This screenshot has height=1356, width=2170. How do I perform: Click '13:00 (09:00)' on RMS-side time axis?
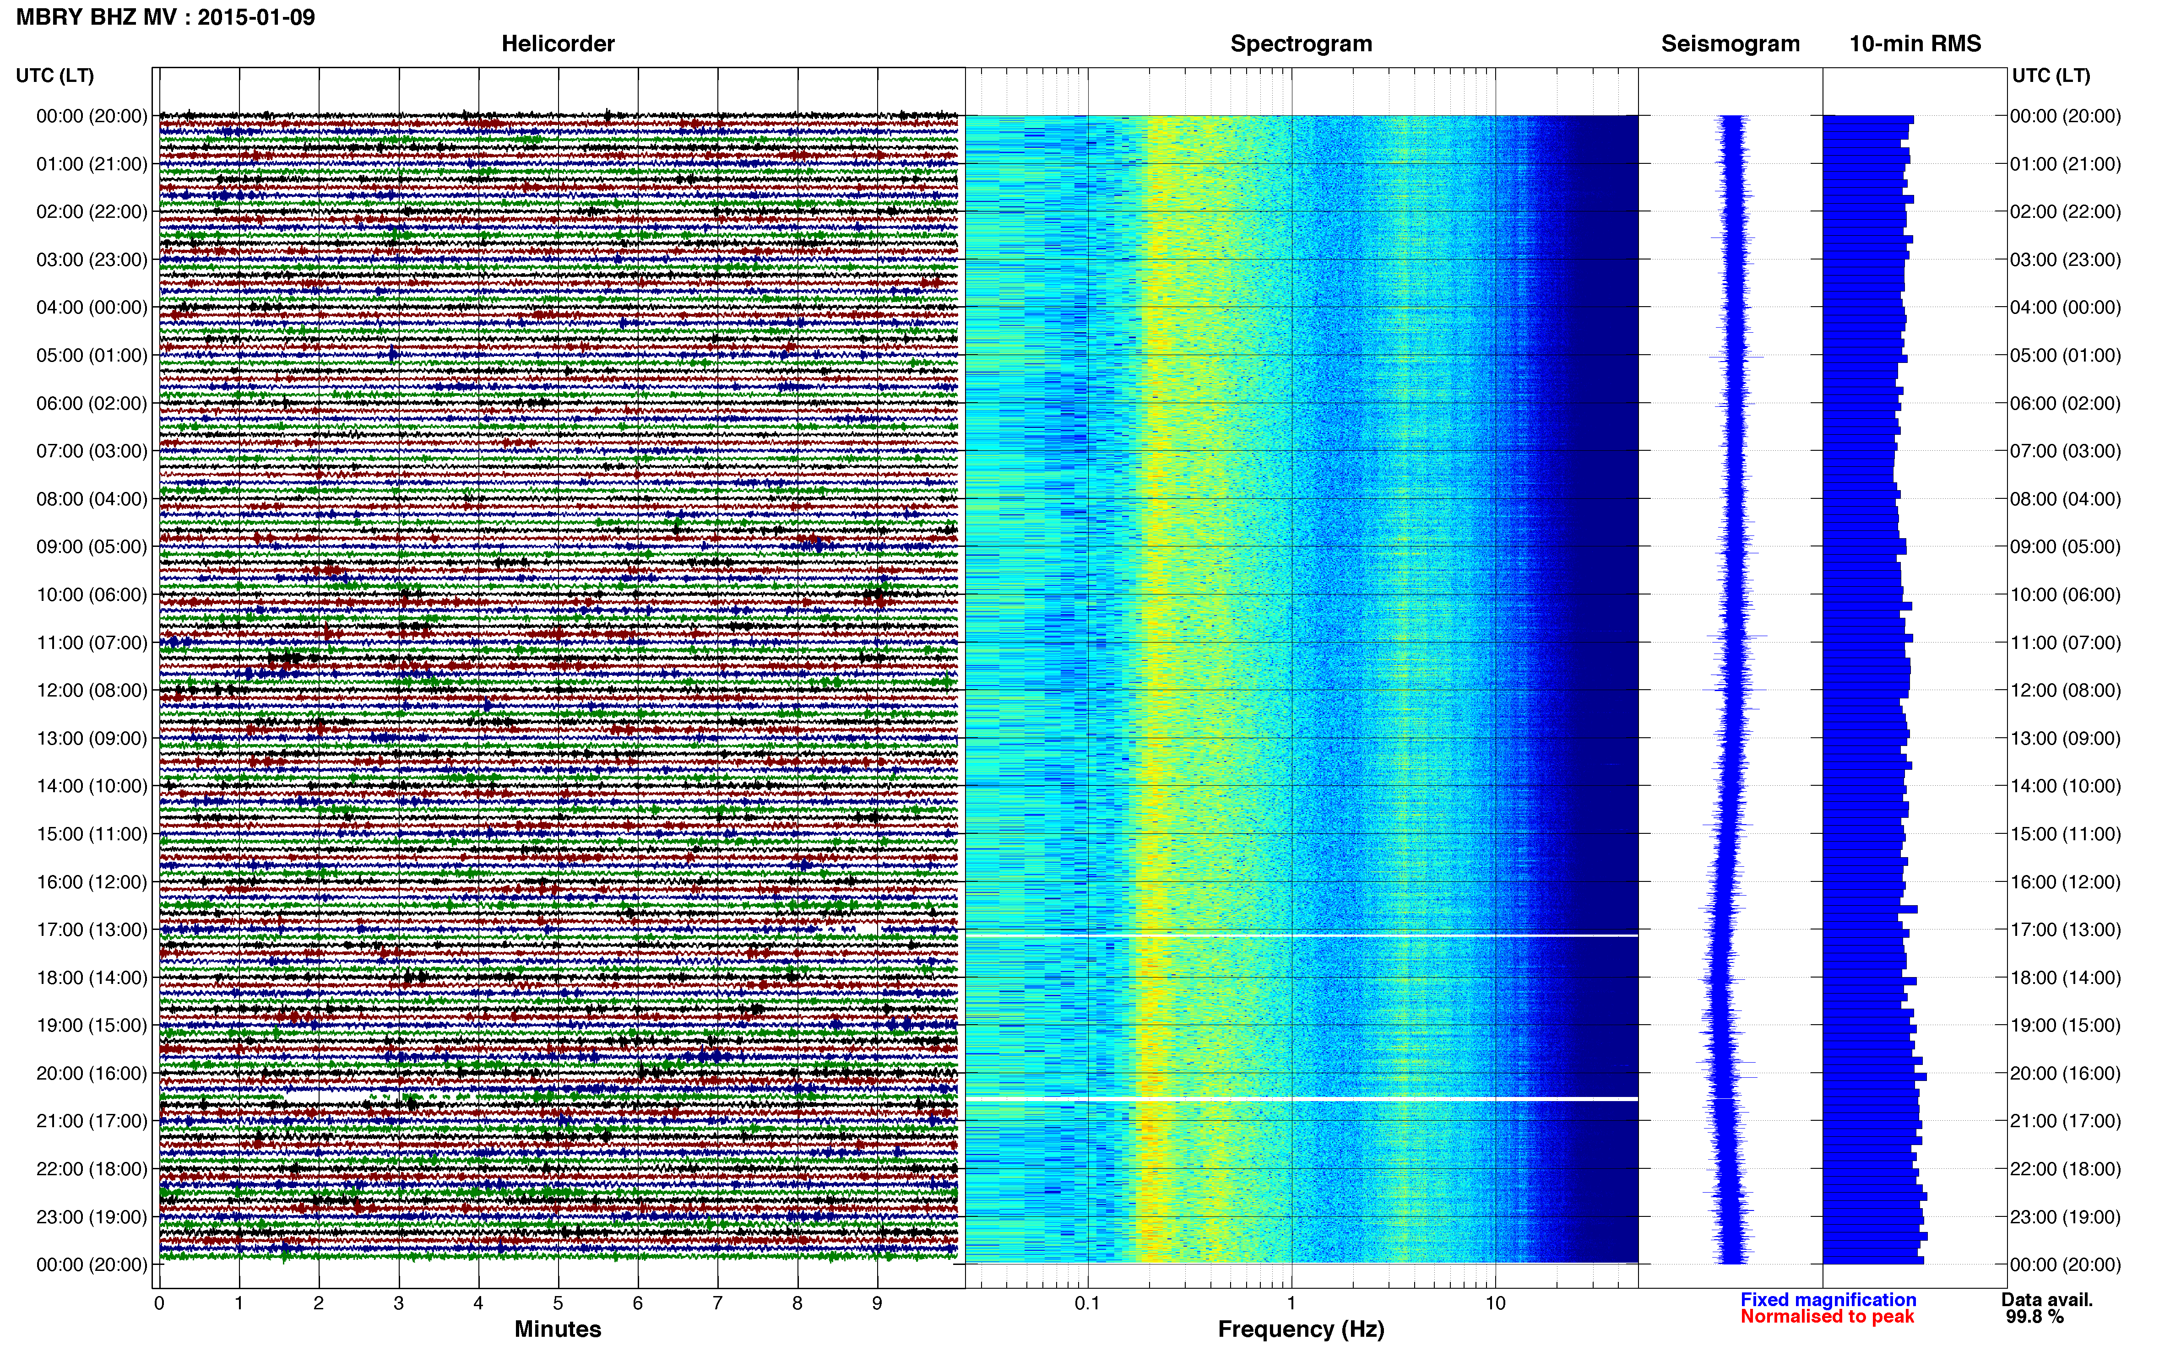2065,738
